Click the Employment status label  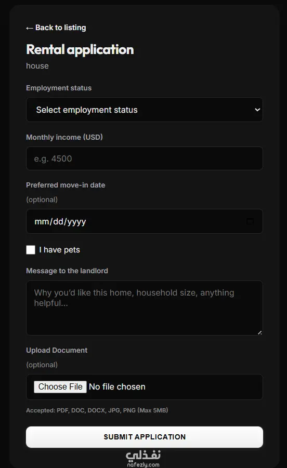[x=59, y=88]
